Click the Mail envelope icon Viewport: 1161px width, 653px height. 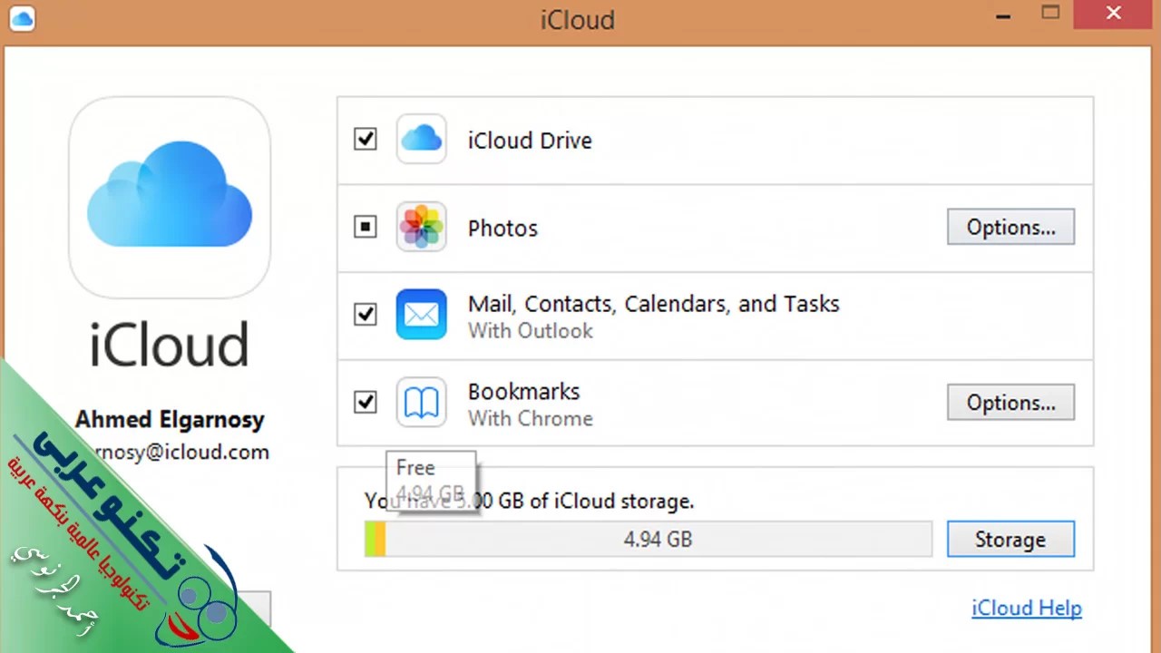point(421,315)
